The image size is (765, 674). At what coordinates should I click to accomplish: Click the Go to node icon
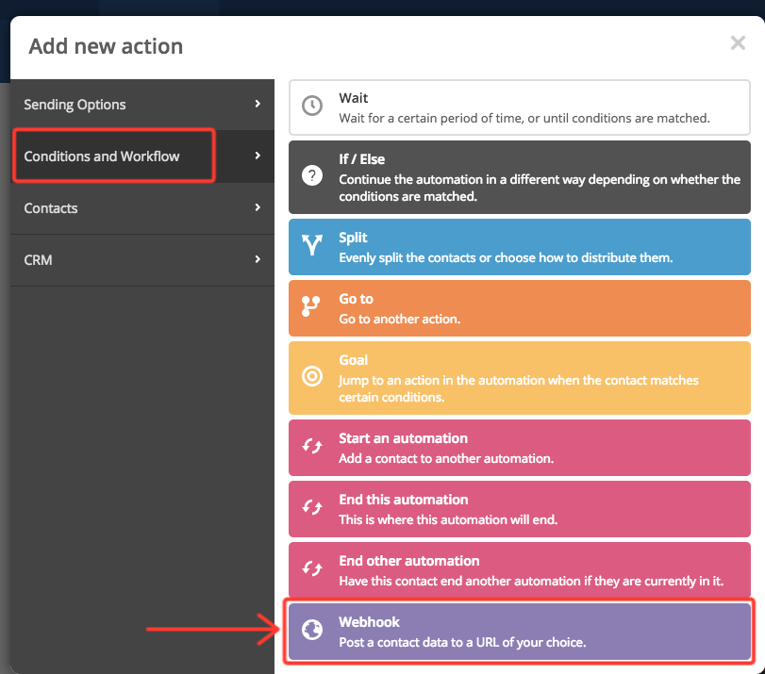pos(312,307)
